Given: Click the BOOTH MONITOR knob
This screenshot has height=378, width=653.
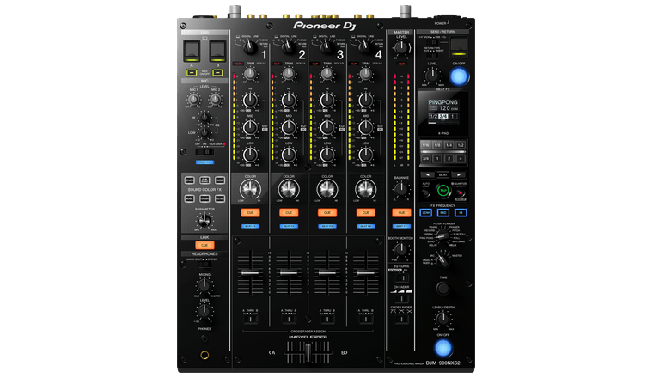Looking at the screenshot, I should coord(400,248).
